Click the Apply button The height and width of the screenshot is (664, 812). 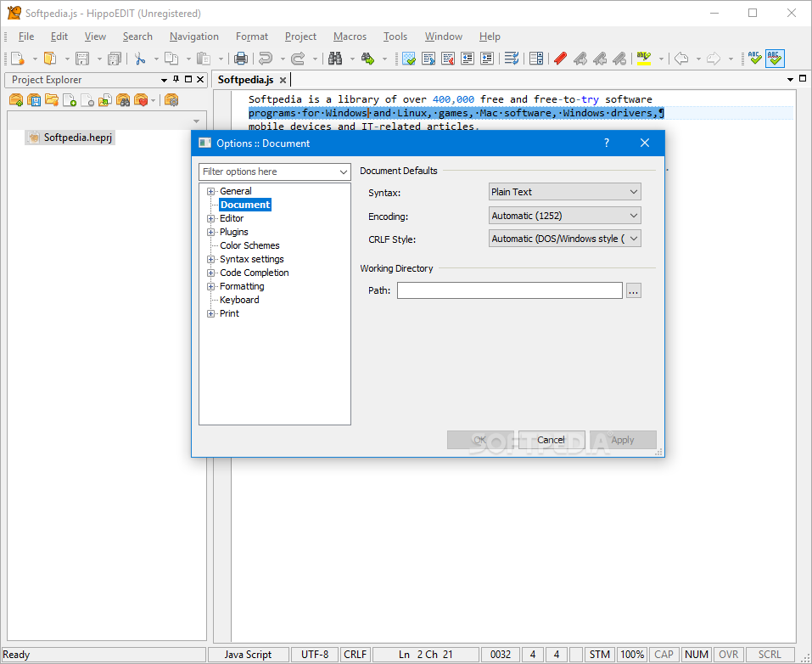click(623, 440)
